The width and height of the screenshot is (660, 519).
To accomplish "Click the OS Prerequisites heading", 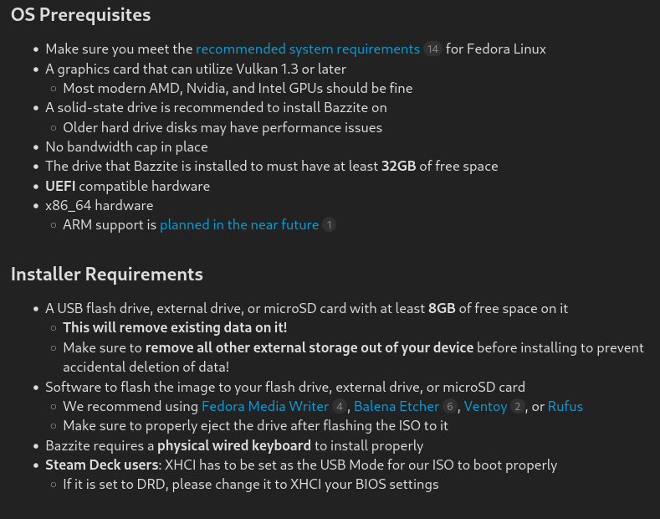I will (81, 14).
